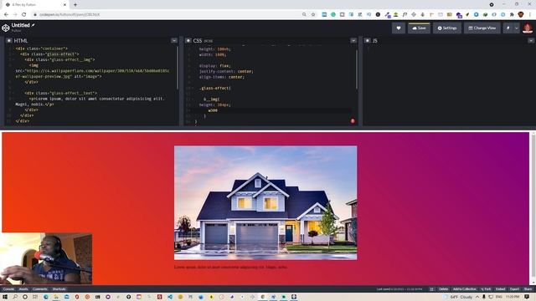This screenshot has height=301, width=536.
Task: Click the preview pane vertical scrollbar
Action: (x=533, y=208)
